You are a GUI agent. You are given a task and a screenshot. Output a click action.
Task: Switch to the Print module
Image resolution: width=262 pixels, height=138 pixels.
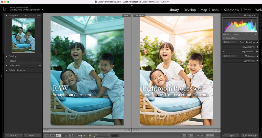(x=247, y=10)
